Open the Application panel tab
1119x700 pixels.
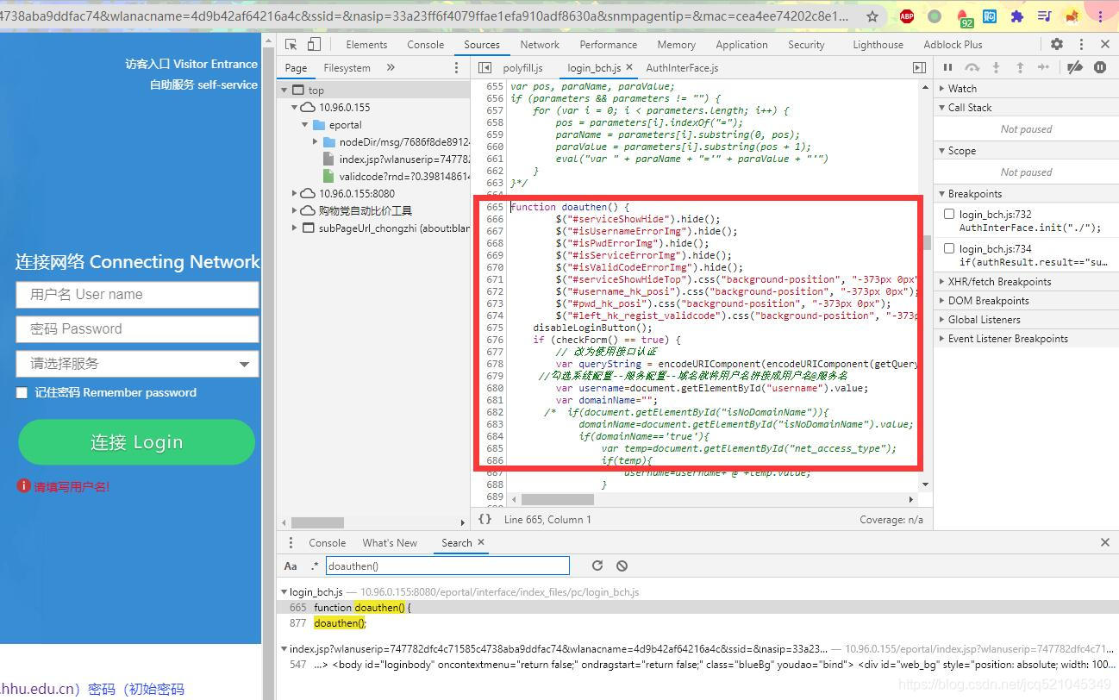[741, 45]
